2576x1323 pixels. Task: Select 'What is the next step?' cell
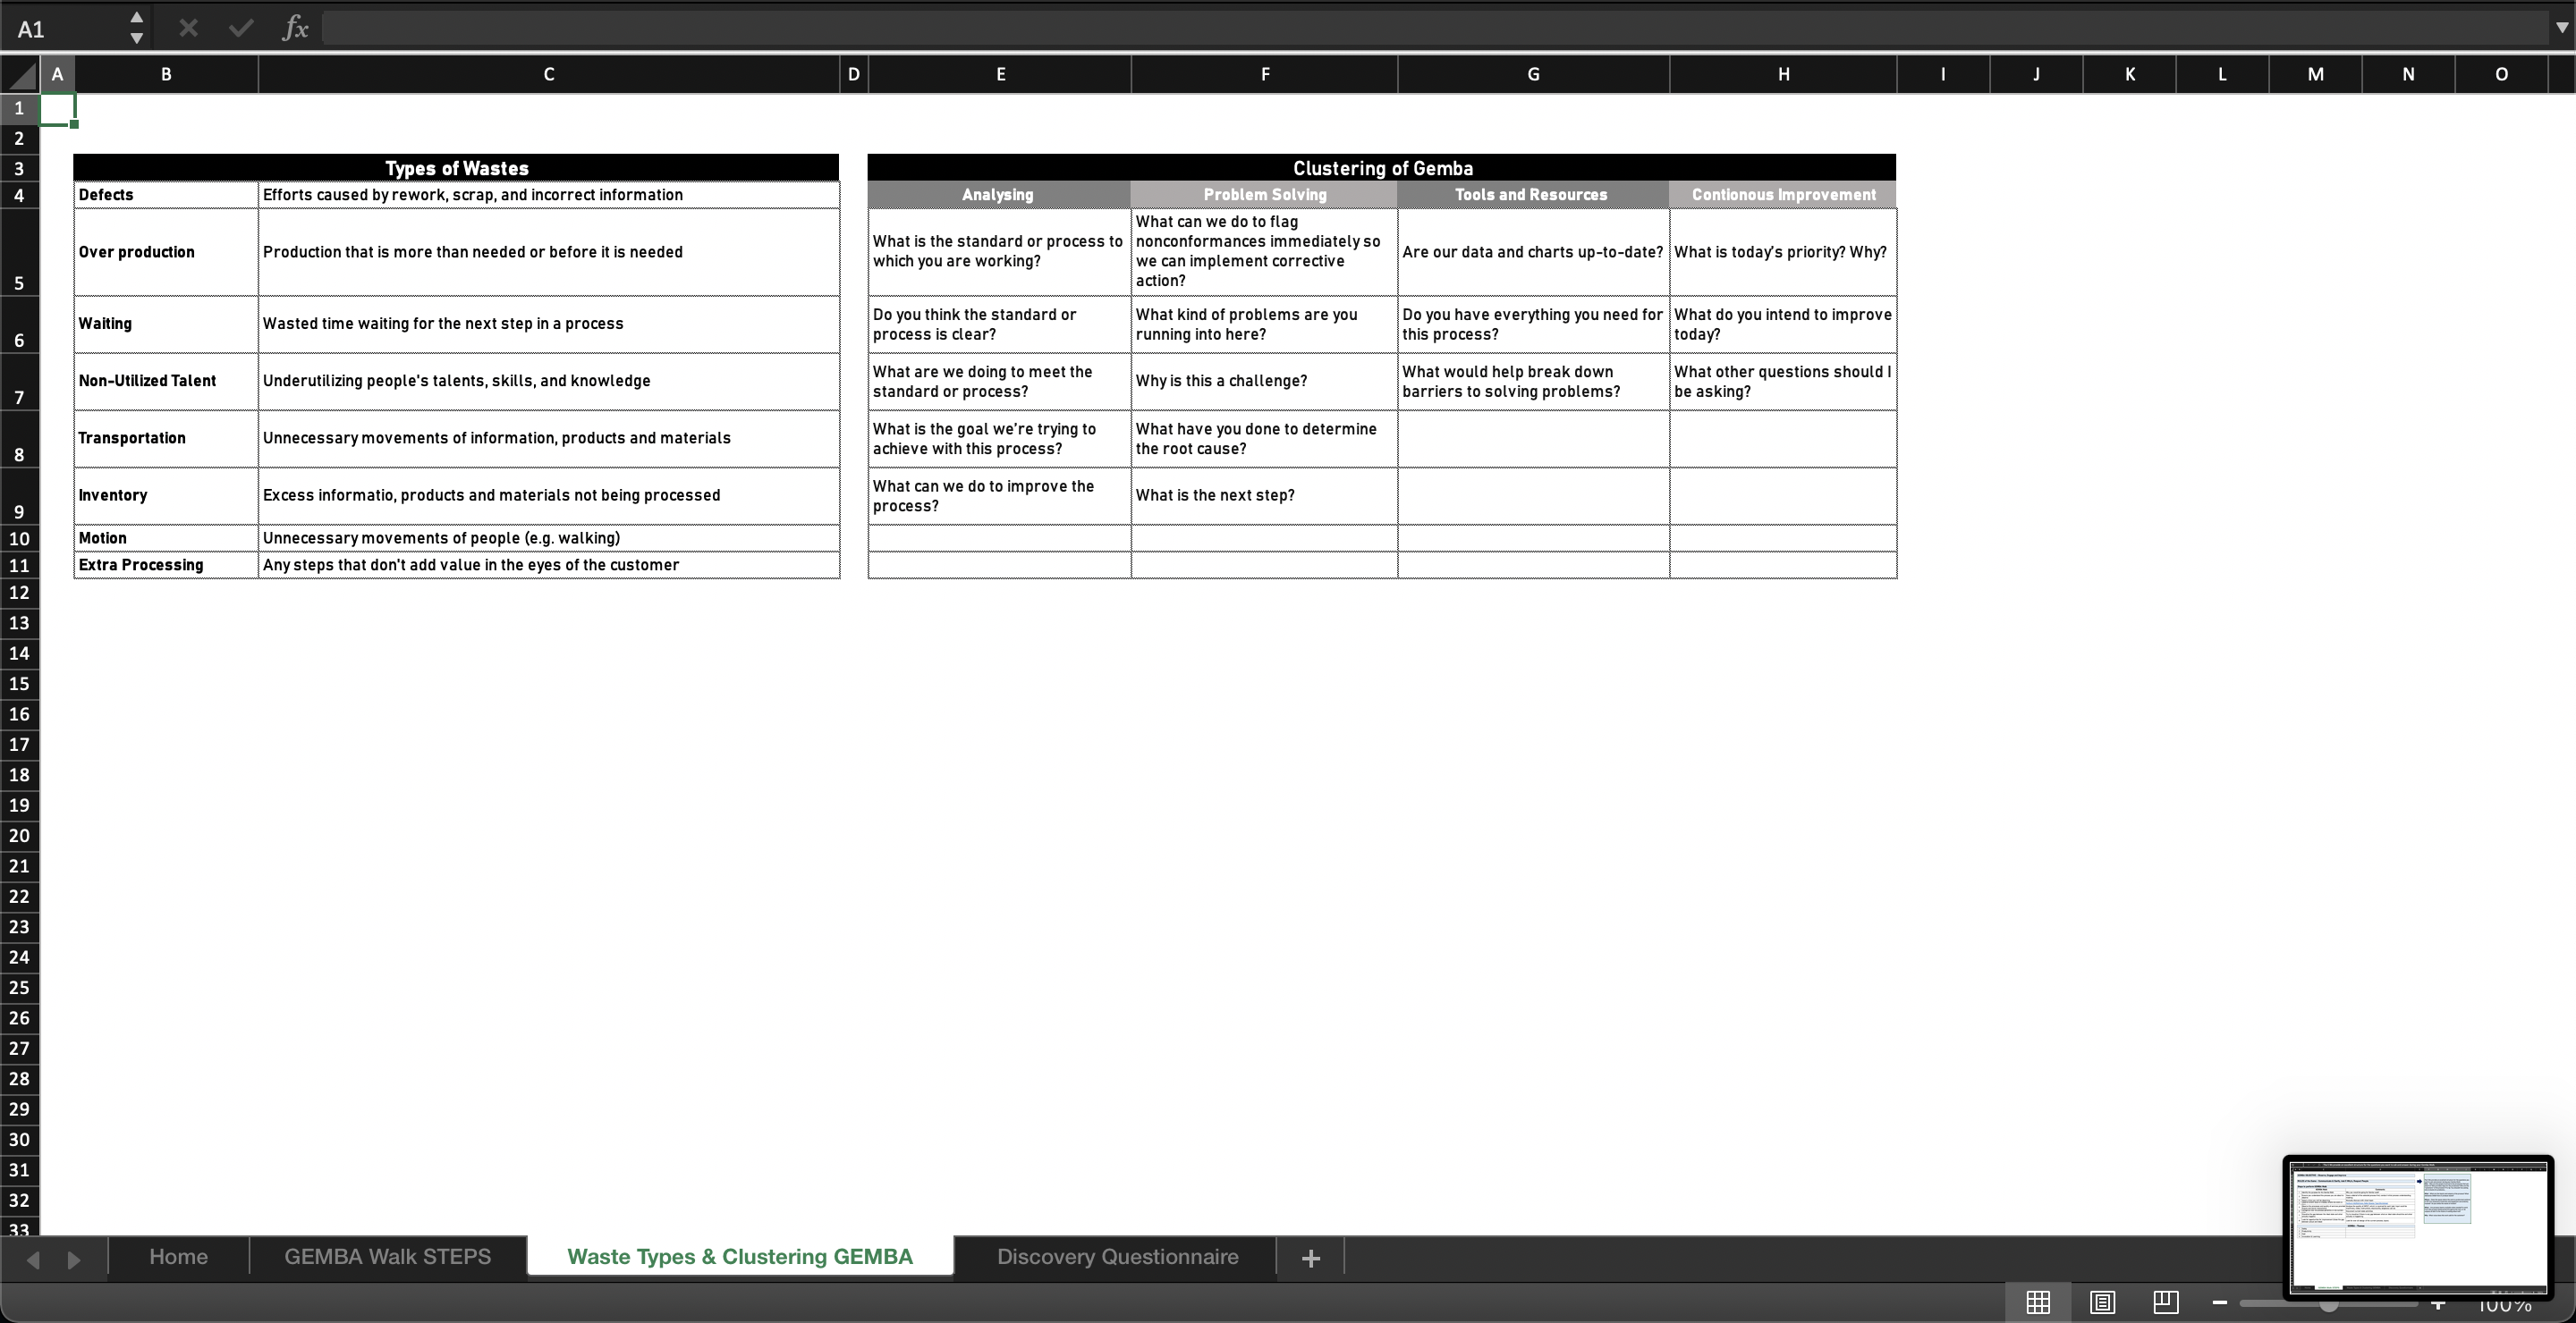1265,495
